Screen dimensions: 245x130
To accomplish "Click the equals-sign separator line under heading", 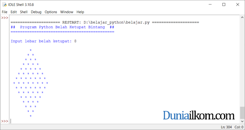I will click(x=63, y=32).
